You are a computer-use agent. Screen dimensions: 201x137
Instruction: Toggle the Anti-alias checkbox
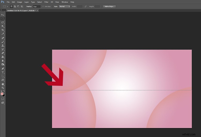[x=43, y=6]
